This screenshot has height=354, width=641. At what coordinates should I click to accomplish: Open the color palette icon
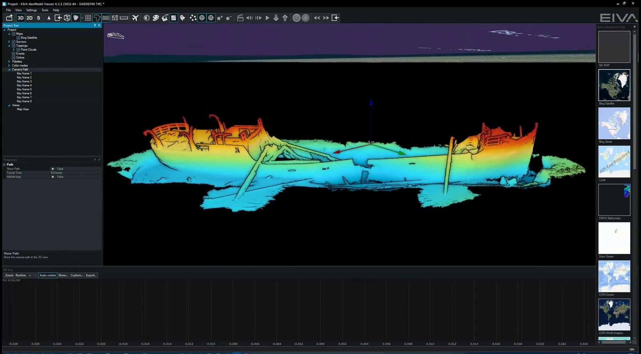pyautogui.click(x=156, y=18)
